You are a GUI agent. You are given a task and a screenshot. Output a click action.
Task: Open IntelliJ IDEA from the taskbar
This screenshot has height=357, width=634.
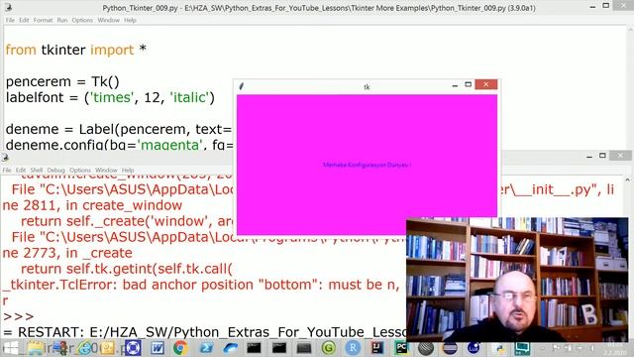(x=377, y=348)
